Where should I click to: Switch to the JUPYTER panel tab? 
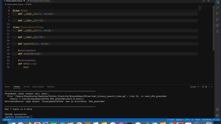tap(26, 87)
